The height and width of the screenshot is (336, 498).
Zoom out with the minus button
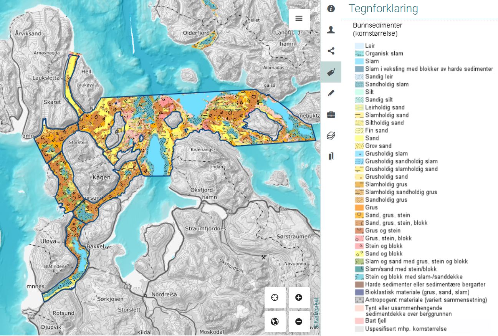[299, 322]
